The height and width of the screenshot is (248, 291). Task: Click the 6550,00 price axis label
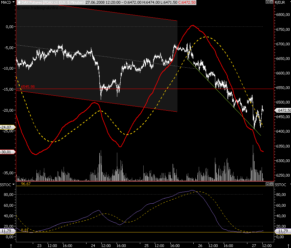(x=283, y=88)
